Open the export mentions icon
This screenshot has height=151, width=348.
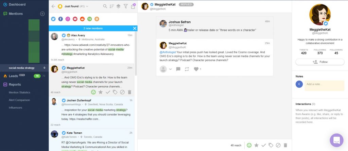pos(133,6)
